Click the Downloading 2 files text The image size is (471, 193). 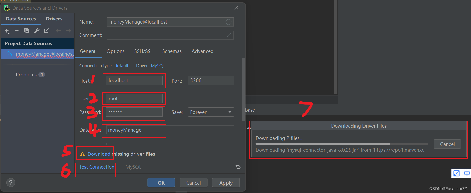click(x=279, y=138)
